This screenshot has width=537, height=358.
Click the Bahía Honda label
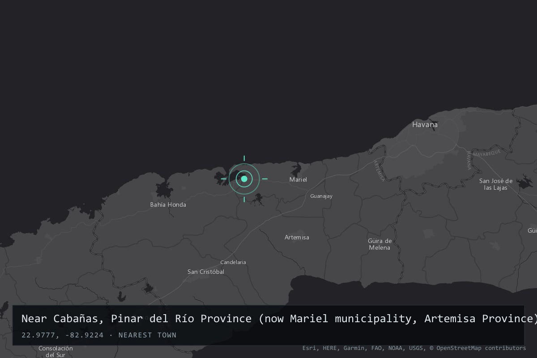pos(168,205)
